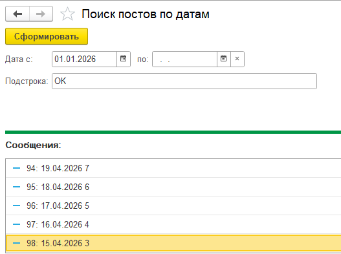Go forward with the right arrow button
341x254 pixels.
[41, 14]
